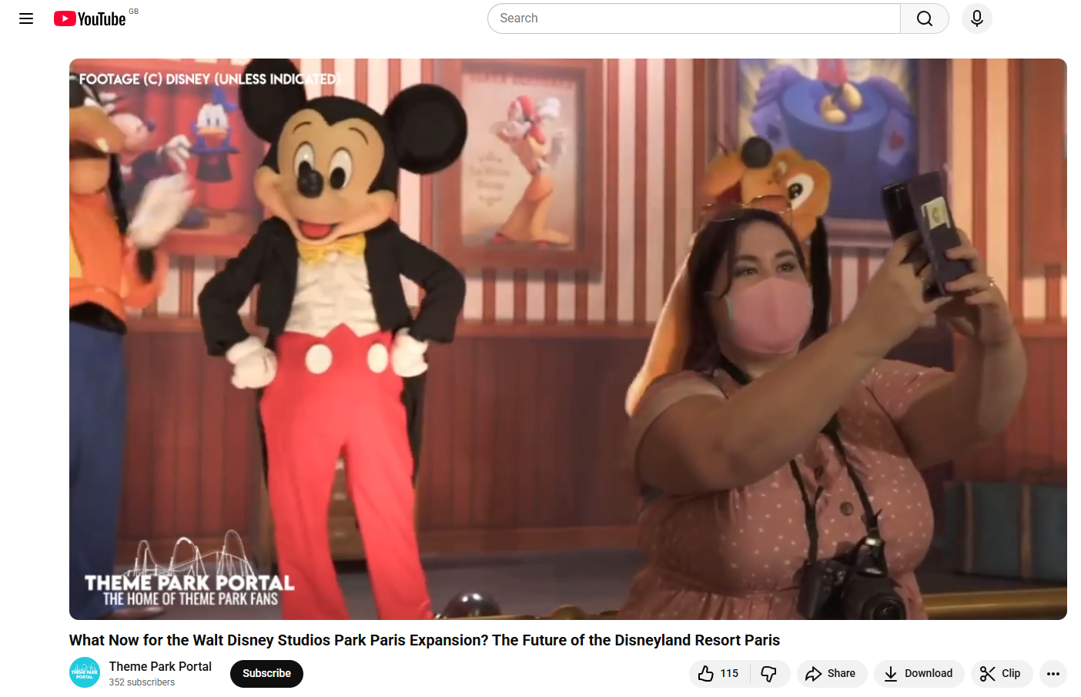Dislike the video with thumbs down
The width and height of the screenshot is (1081, 697).
pos(769,673)
